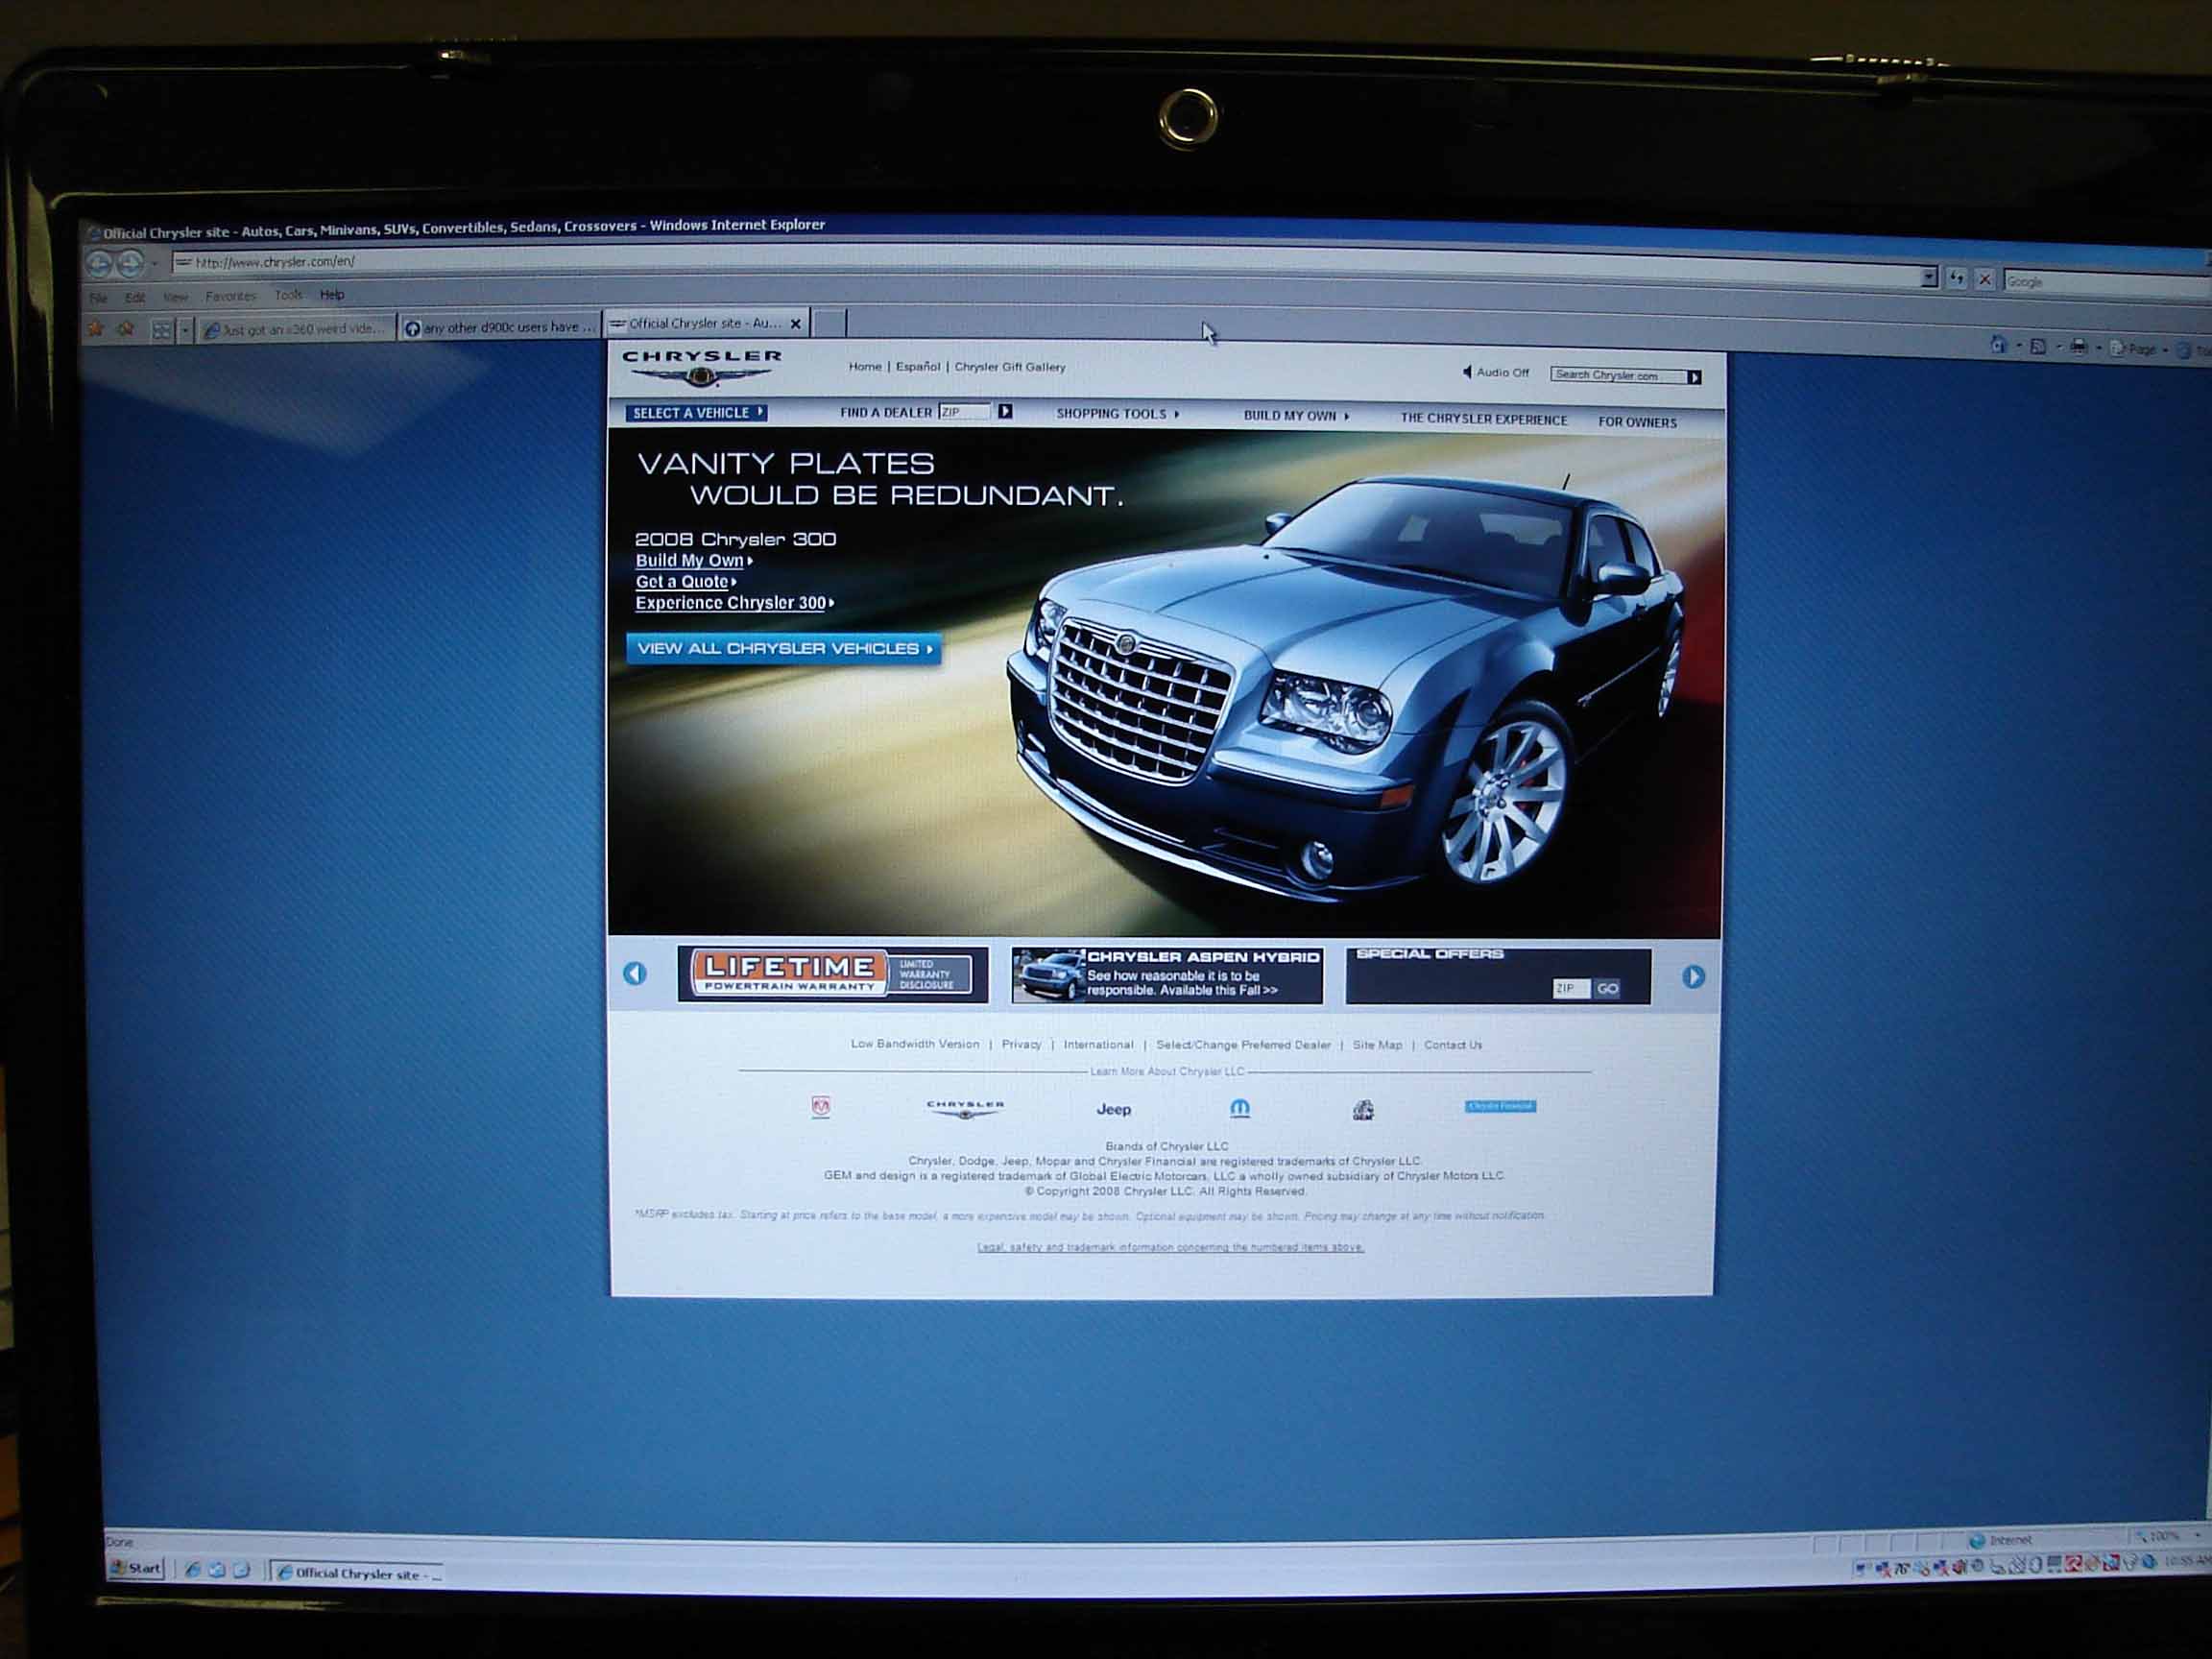Open the Help menu
The height and width of the screenshot is (1659, 2212).
pyautogui.click(x=332, y=295)
